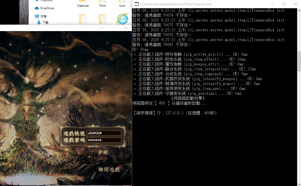Viewport: 301px width, 186px height.
Task: Click the warning line 道具編號 79005
Action: [161, 44]
